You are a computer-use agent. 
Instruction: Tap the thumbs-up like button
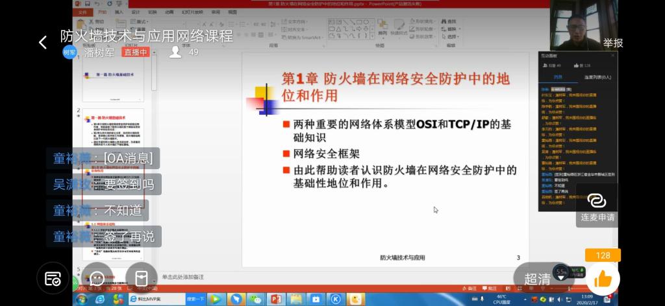(603, 278)
